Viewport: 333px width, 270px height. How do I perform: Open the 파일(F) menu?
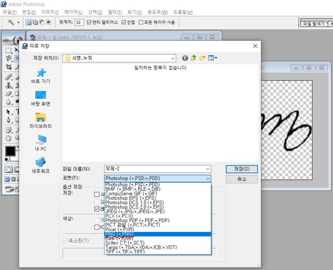coord(9,12)
